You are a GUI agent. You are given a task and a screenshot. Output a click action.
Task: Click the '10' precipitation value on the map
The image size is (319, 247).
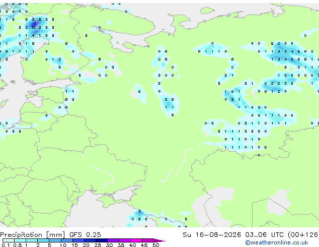click(33, 28)
